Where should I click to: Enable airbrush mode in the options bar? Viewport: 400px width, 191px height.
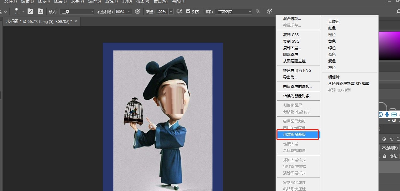tap(179, 11)
